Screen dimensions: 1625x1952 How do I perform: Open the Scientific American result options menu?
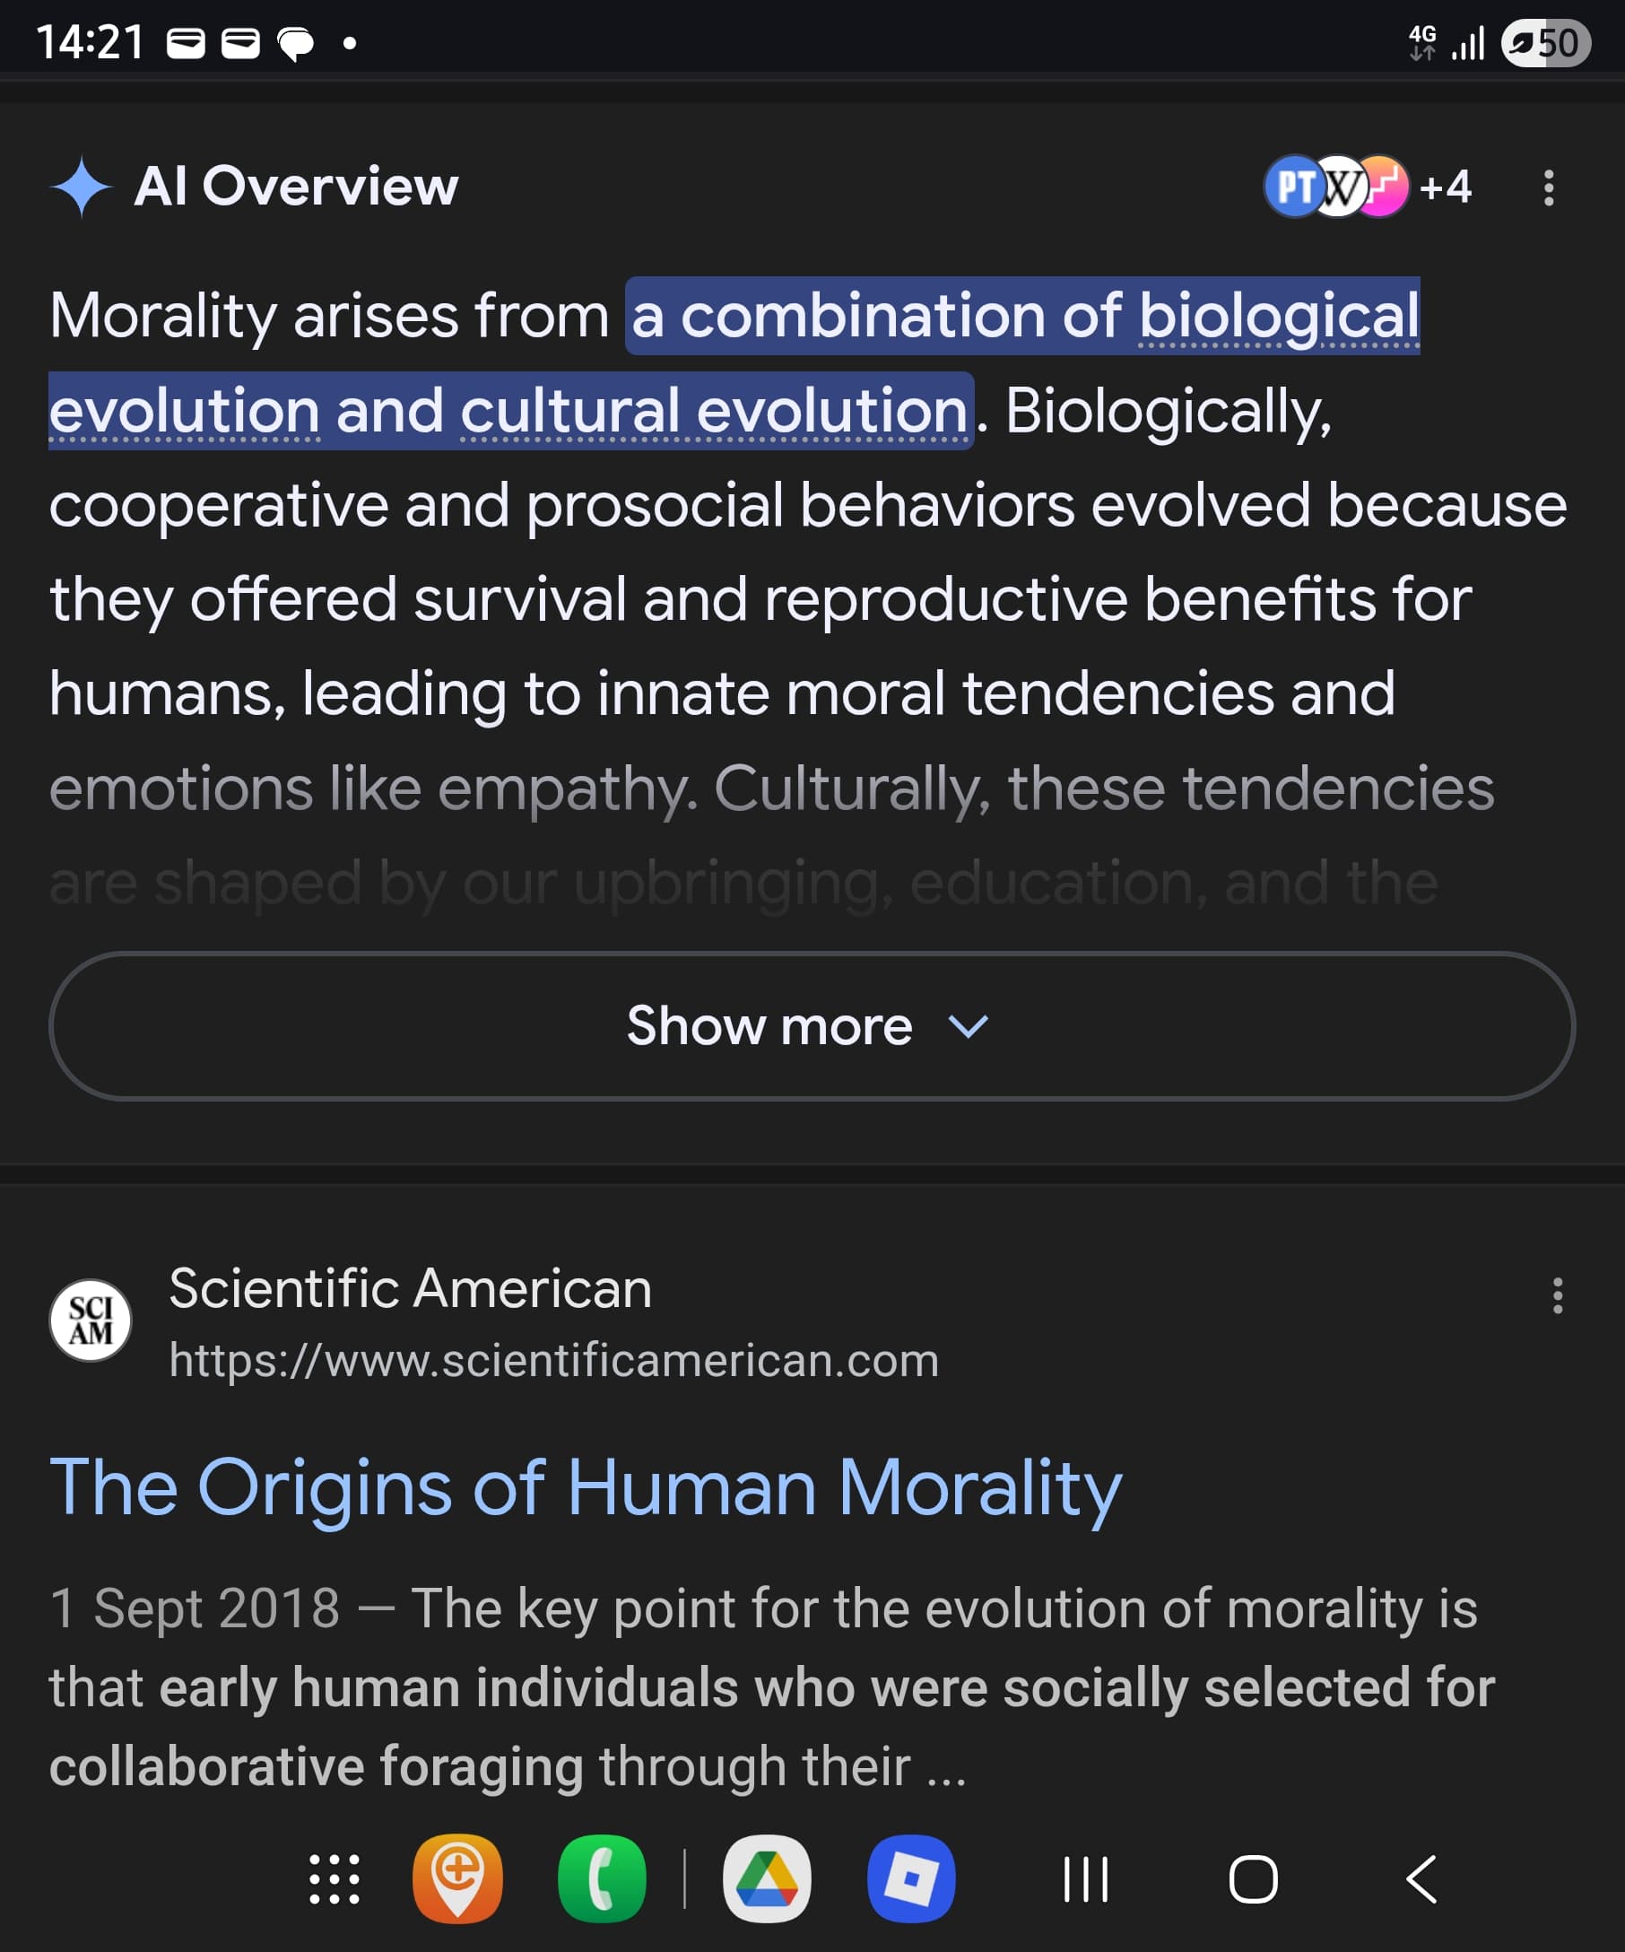click(1557, 1294)
